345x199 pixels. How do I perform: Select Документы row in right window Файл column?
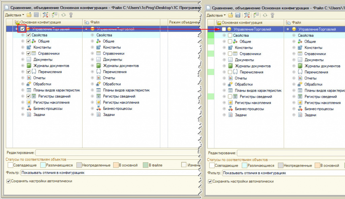pyautogui.click(x=314, y=60)
